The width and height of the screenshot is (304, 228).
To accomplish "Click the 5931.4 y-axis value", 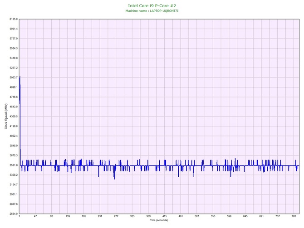I will click(x=14, y=29).
